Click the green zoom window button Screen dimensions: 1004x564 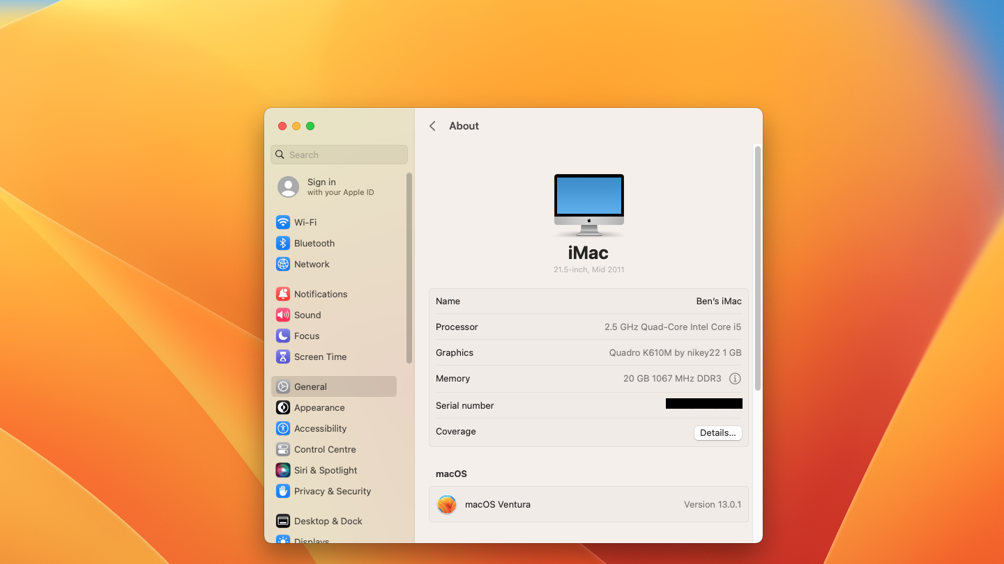(310, 126)
